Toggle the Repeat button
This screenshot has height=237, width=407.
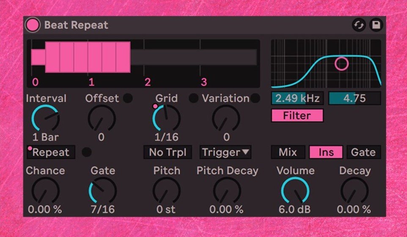point(51,152)
